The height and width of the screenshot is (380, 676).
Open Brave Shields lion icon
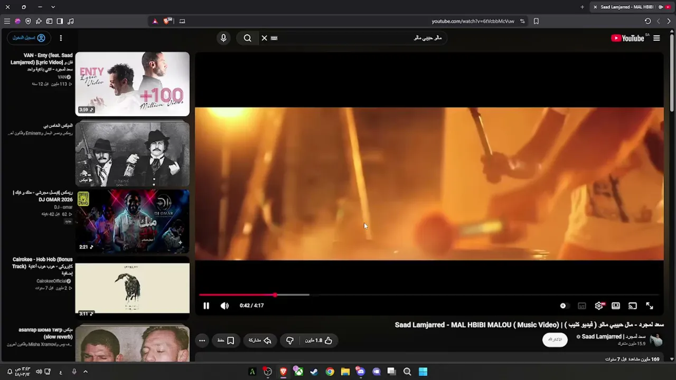168,21
